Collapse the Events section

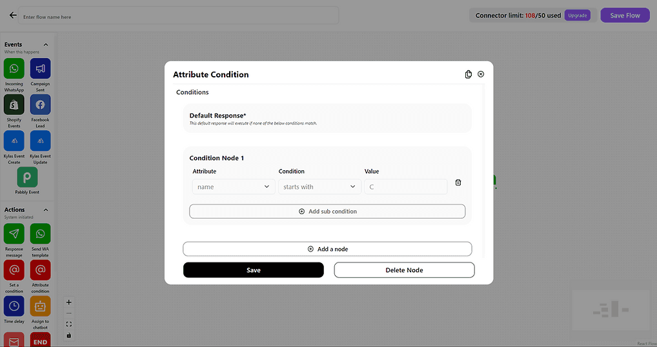coord(46,45)
